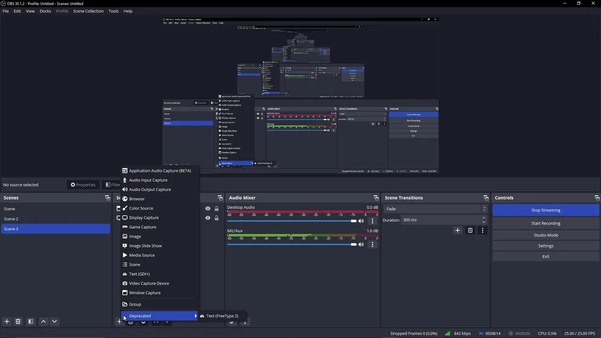601x338 pixels.
Task: Add a Browser source from the menu
Action: click(x=160, y=199)
